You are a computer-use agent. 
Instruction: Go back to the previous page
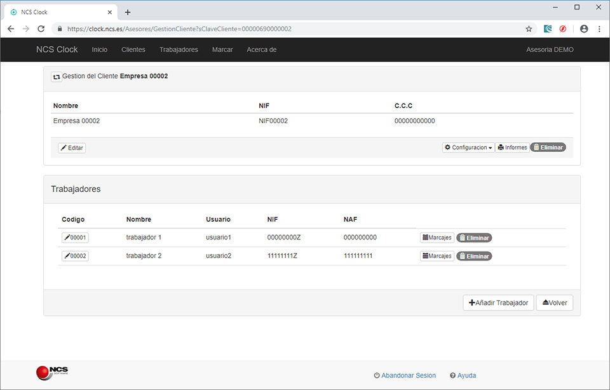point(11,29)
